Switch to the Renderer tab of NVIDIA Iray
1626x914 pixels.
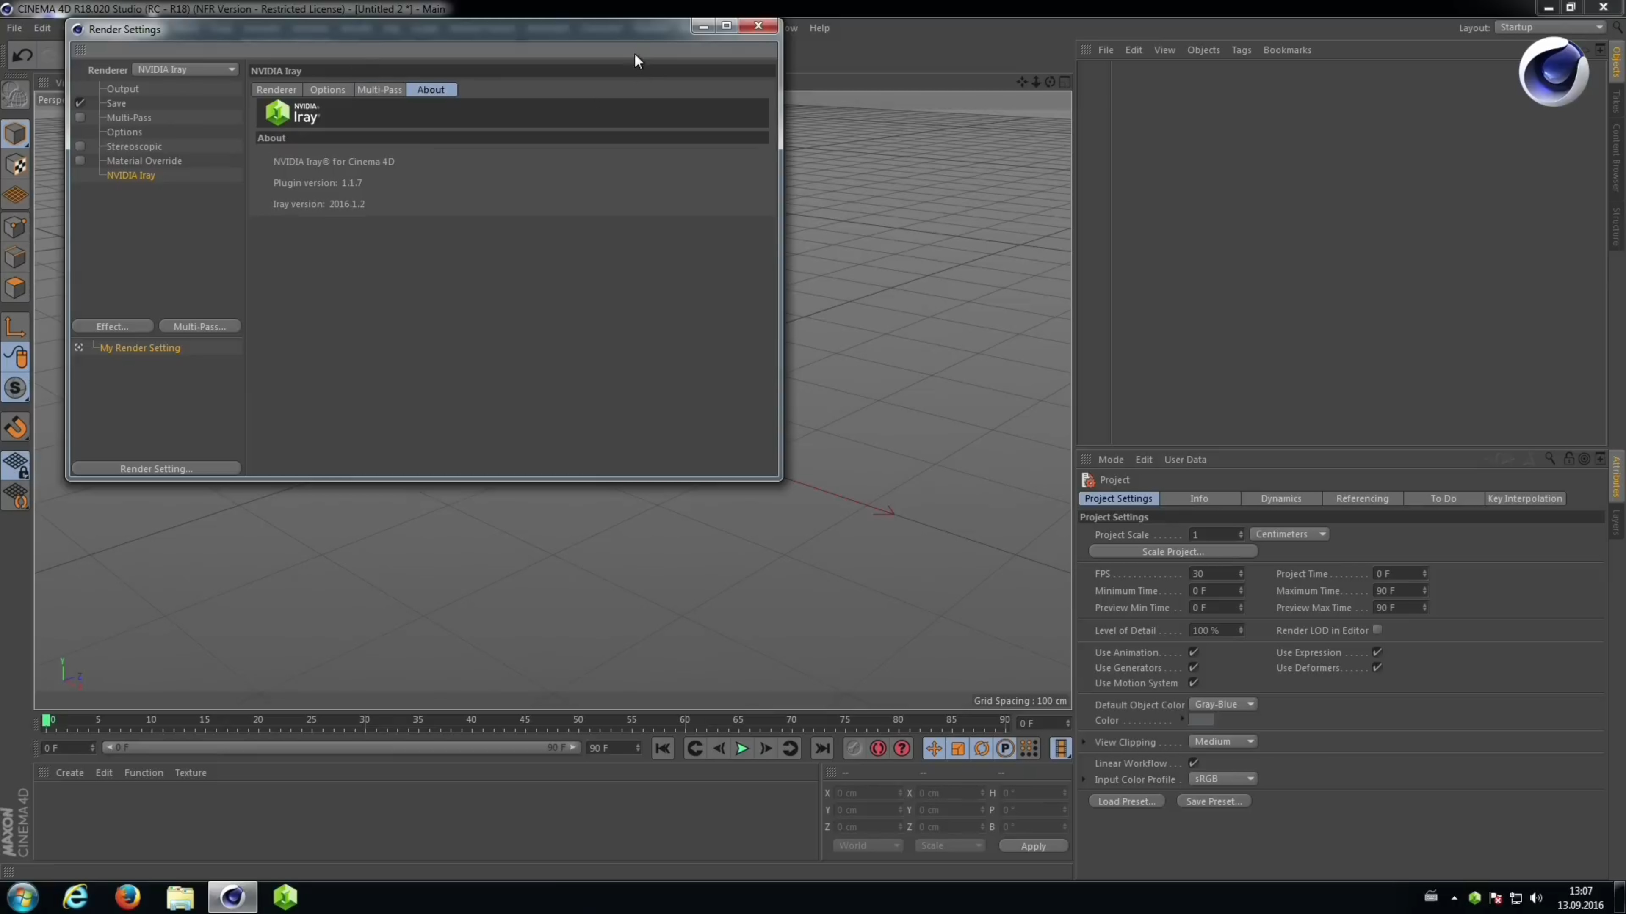point(277,90)
